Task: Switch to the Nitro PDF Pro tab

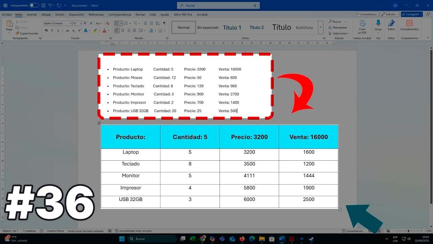Action: click(x=183, y=15)
